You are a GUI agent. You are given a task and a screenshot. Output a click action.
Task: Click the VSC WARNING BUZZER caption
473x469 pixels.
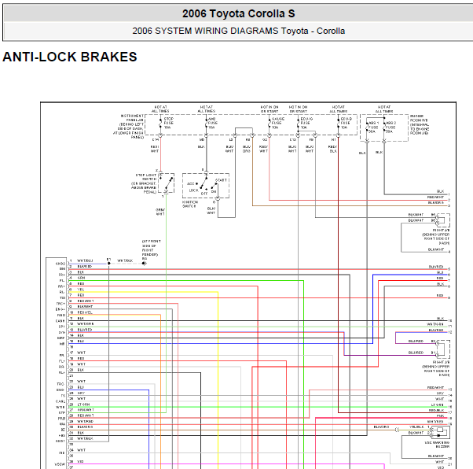pos(437,445)
